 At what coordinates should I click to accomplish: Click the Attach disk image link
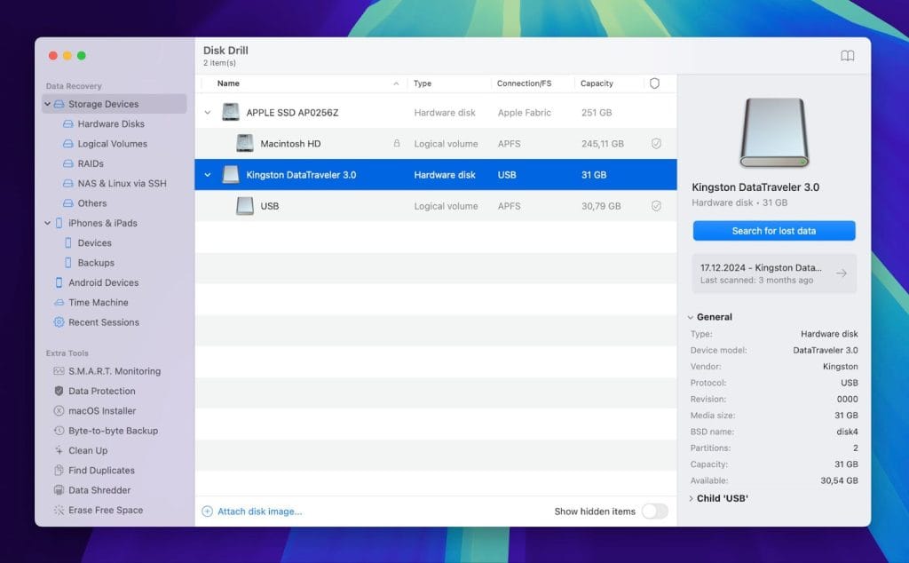click(259, 511)
